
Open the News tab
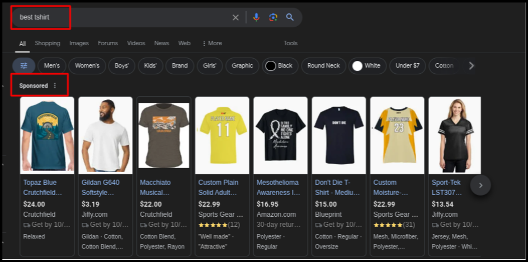(x=162, y=43)
